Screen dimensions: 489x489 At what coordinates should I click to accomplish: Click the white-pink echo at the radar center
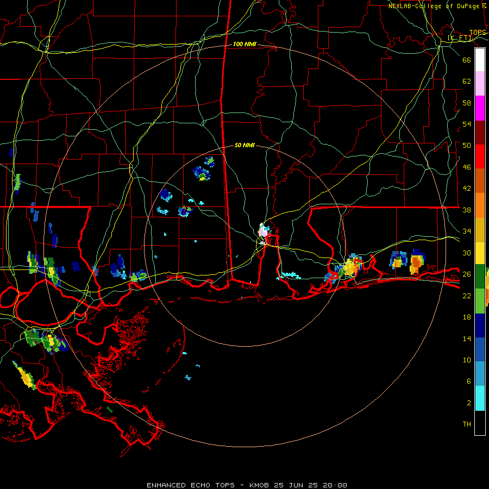pos(263,231)
